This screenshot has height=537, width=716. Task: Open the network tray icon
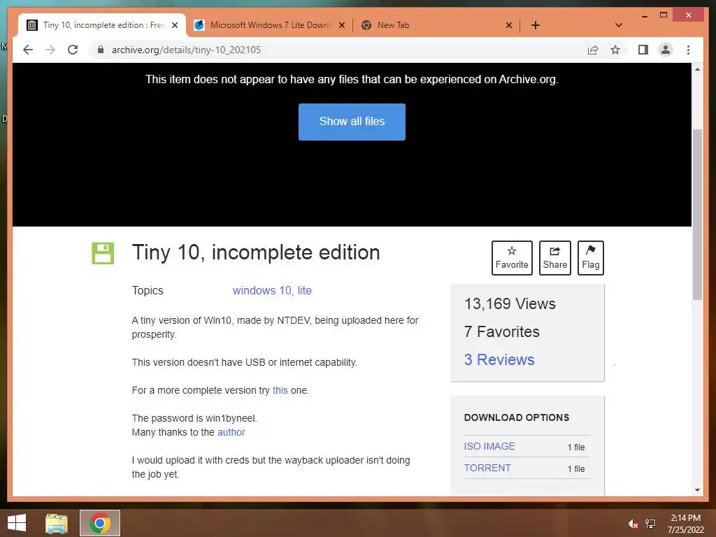pyautogui.click(x=650, y=524)
